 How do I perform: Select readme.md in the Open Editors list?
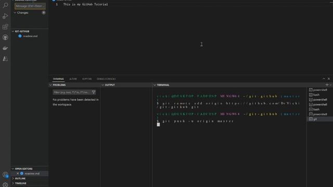point(32,173)
